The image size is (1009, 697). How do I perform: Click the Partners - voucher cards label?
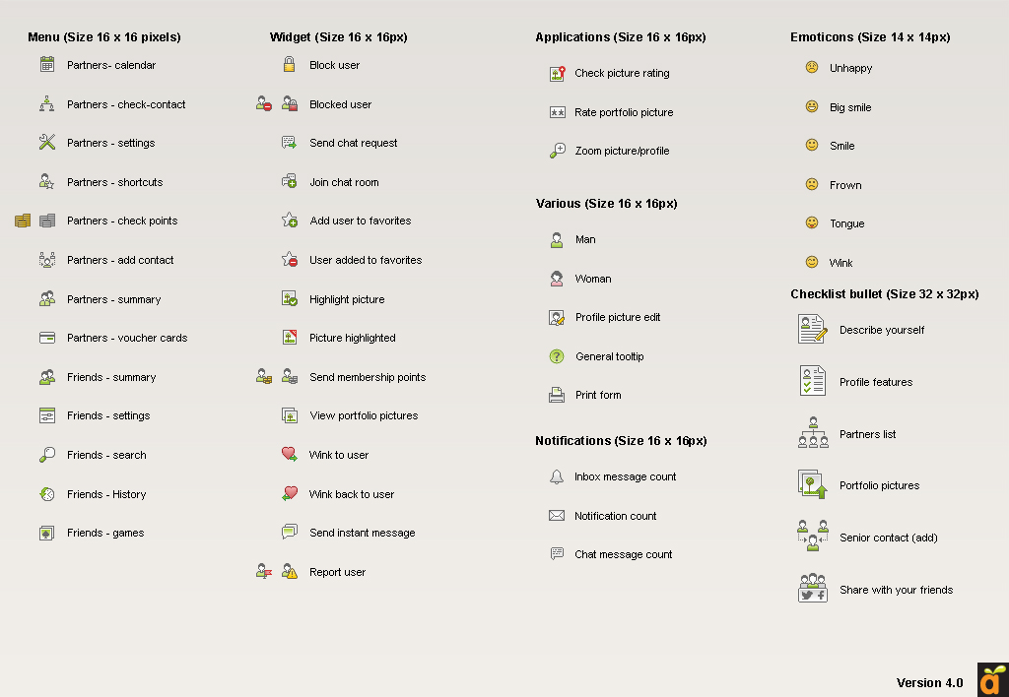pyautogui.click(x=127, y=338)
